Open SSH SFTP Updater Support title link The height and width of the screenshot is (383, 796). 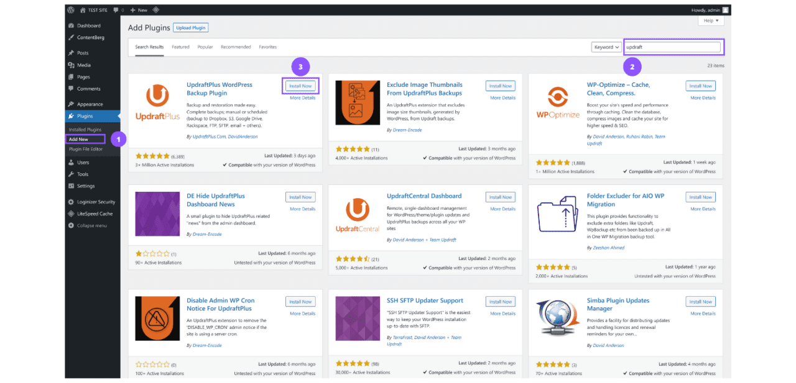pos(425,301)
